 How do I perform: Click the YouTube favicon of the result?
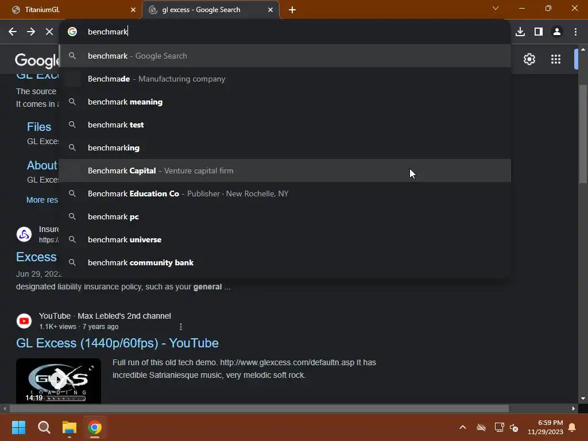[24, 321]
